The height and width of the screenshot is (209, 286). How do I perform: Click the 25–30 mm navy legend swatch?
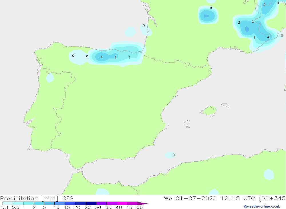[91, 203]
